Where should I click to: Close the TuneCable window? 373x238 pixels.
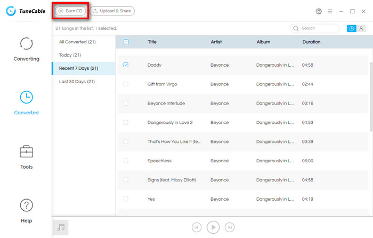[363, 11]
